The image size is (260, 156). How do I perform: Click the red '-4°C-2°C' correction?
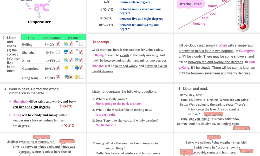click(x=67, y=126)
